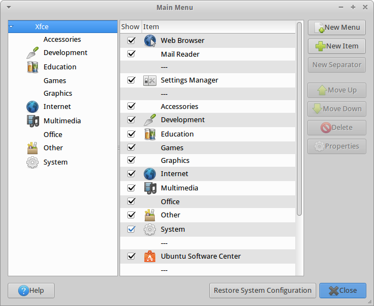Select Internet category in left tree
Viewport: 374px width, 306px height.
tap(57, 107)
